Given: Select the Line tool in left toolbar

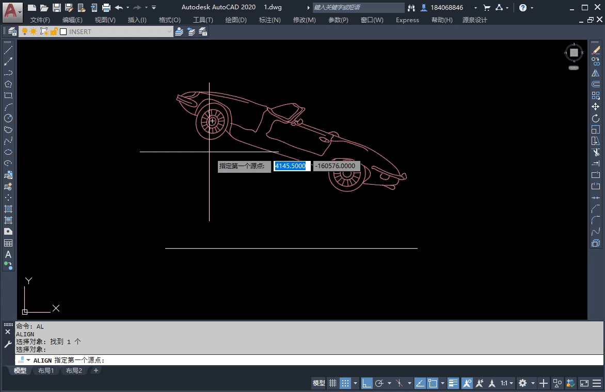Looking at the screenshot, I should pos(8,51).
